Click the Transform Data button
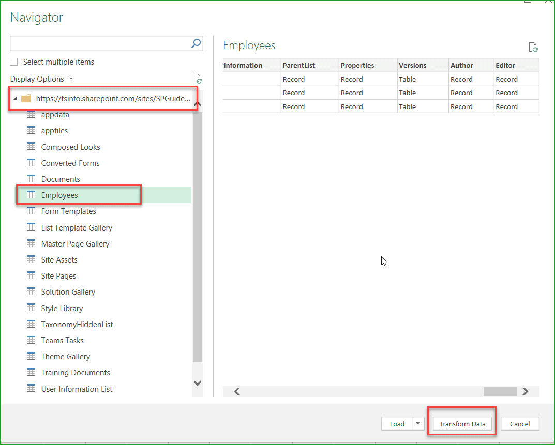 point(461,423)
